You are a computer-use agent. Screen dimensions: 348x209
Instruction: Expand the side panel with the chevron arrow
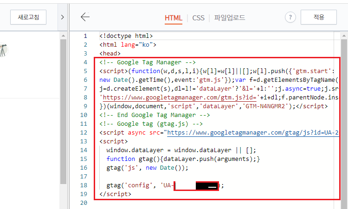pyautogui.click(x=62, y=17)
